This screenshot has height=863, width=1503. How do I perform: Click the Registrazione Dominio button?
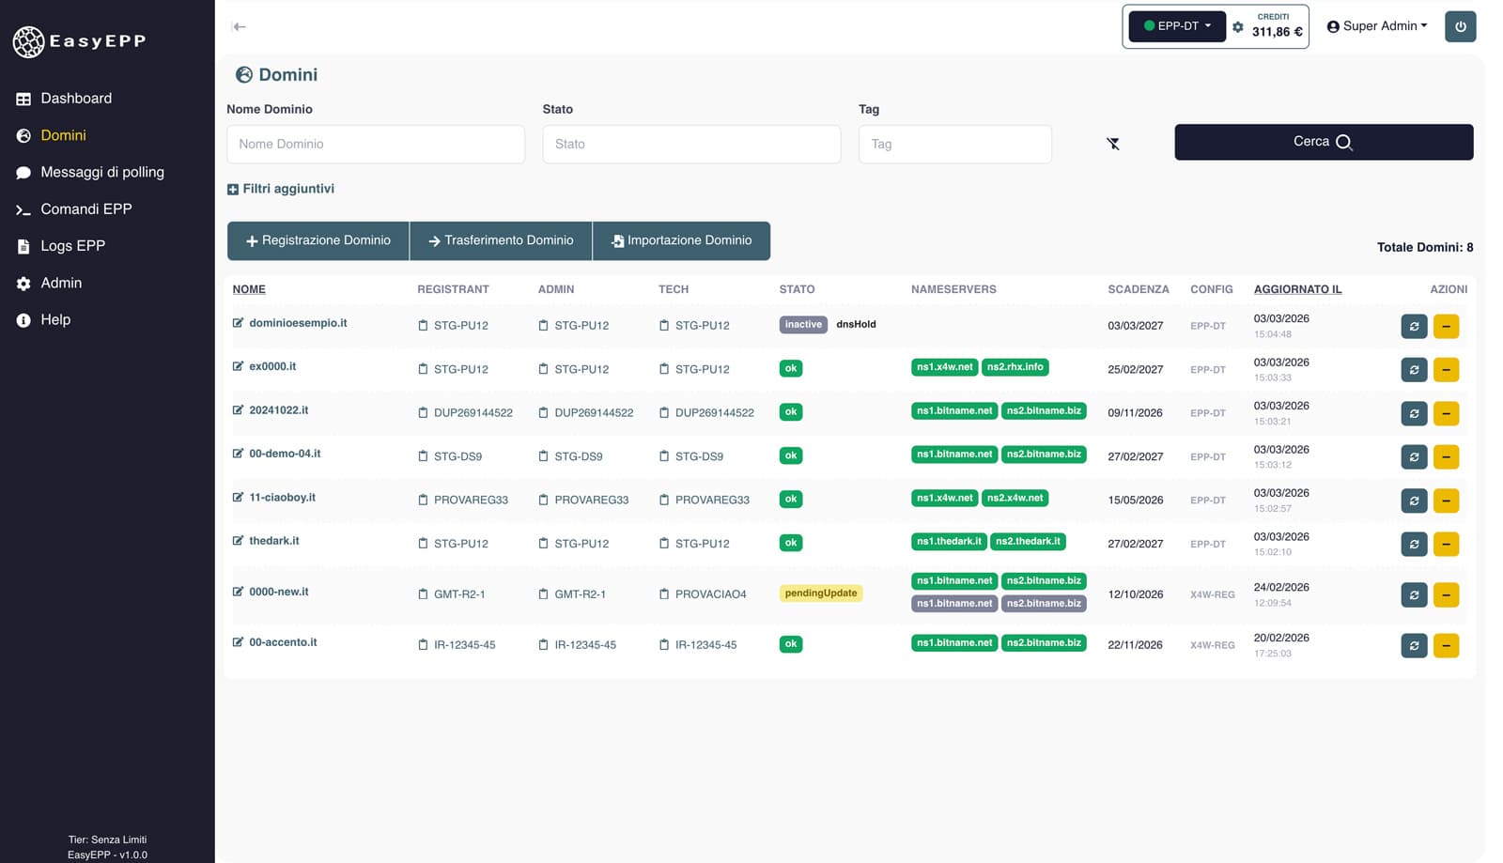[x=318, y=240]
